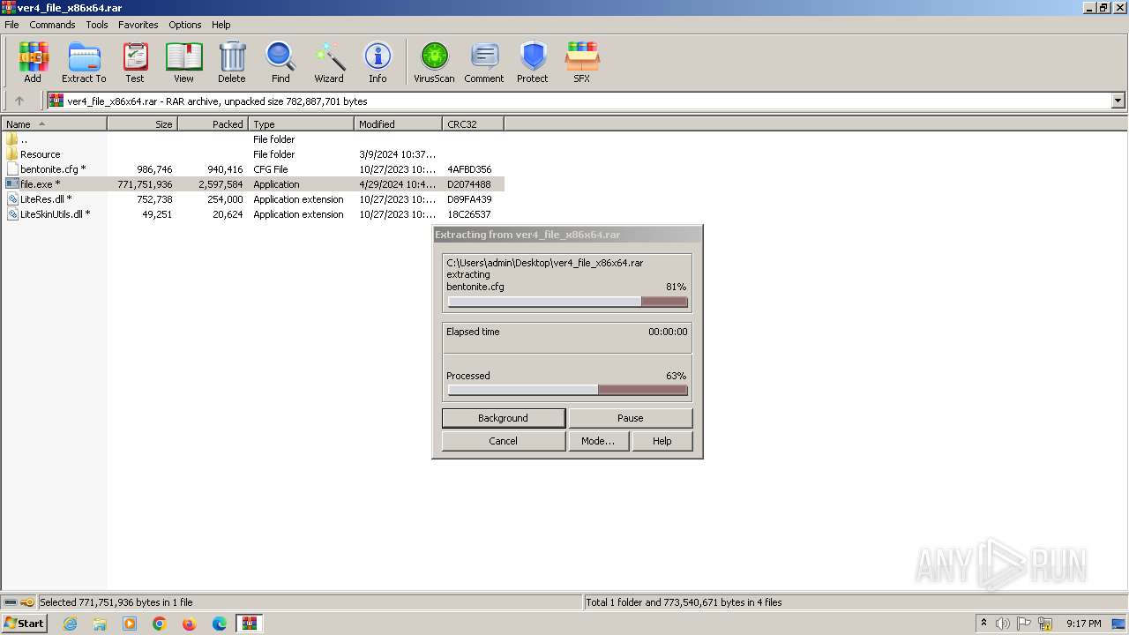This screenshot has width=1129, height=635.
Task: Go up one folder level arrow
Action: pyautogui.click(x=19, y=101)
